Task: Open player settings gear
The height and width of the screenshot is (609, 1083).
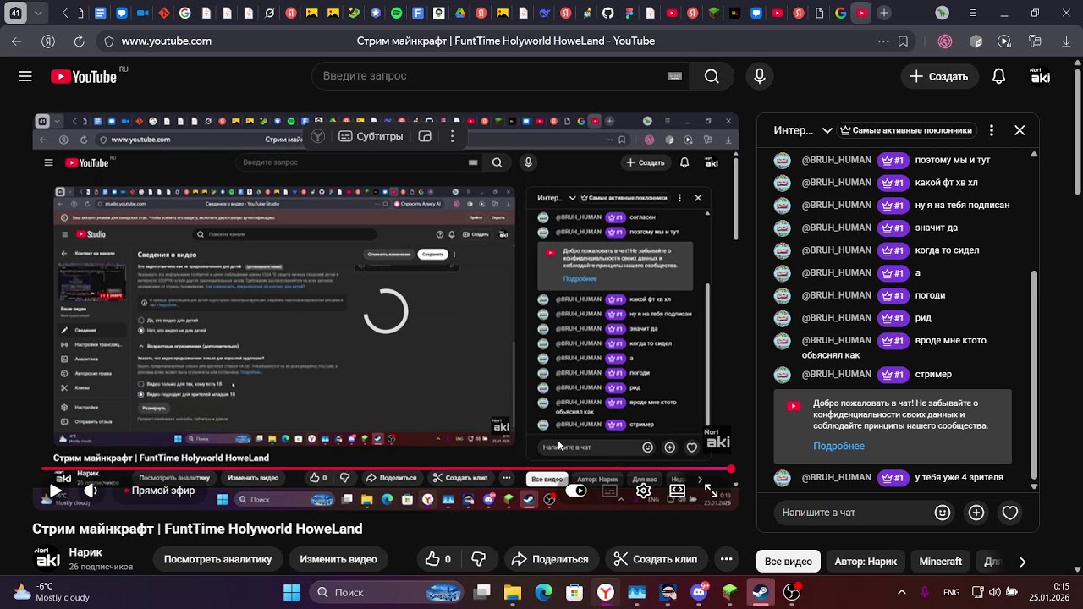Action: click(643, 491)
